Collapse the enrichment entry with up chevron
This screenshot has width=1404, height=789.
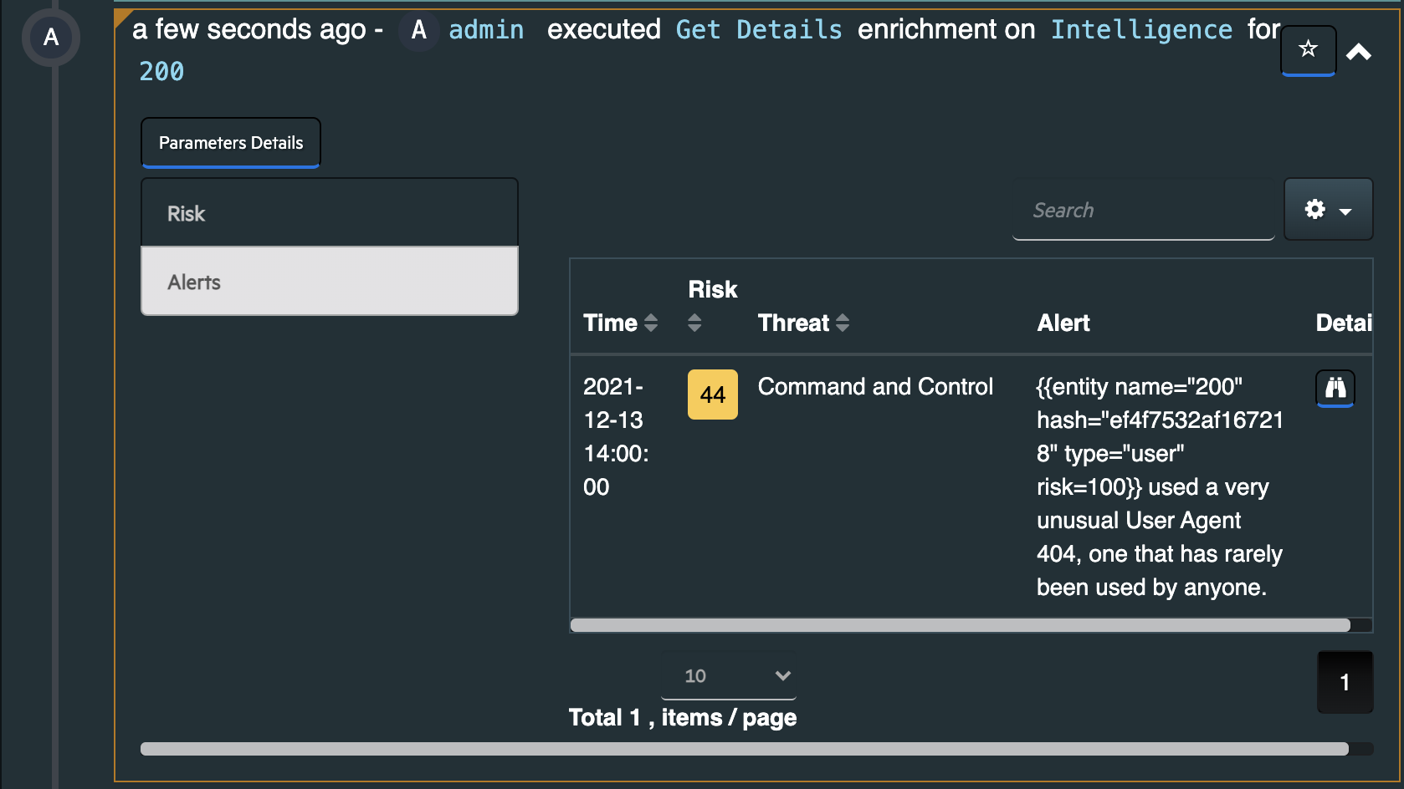point(1359,53)
